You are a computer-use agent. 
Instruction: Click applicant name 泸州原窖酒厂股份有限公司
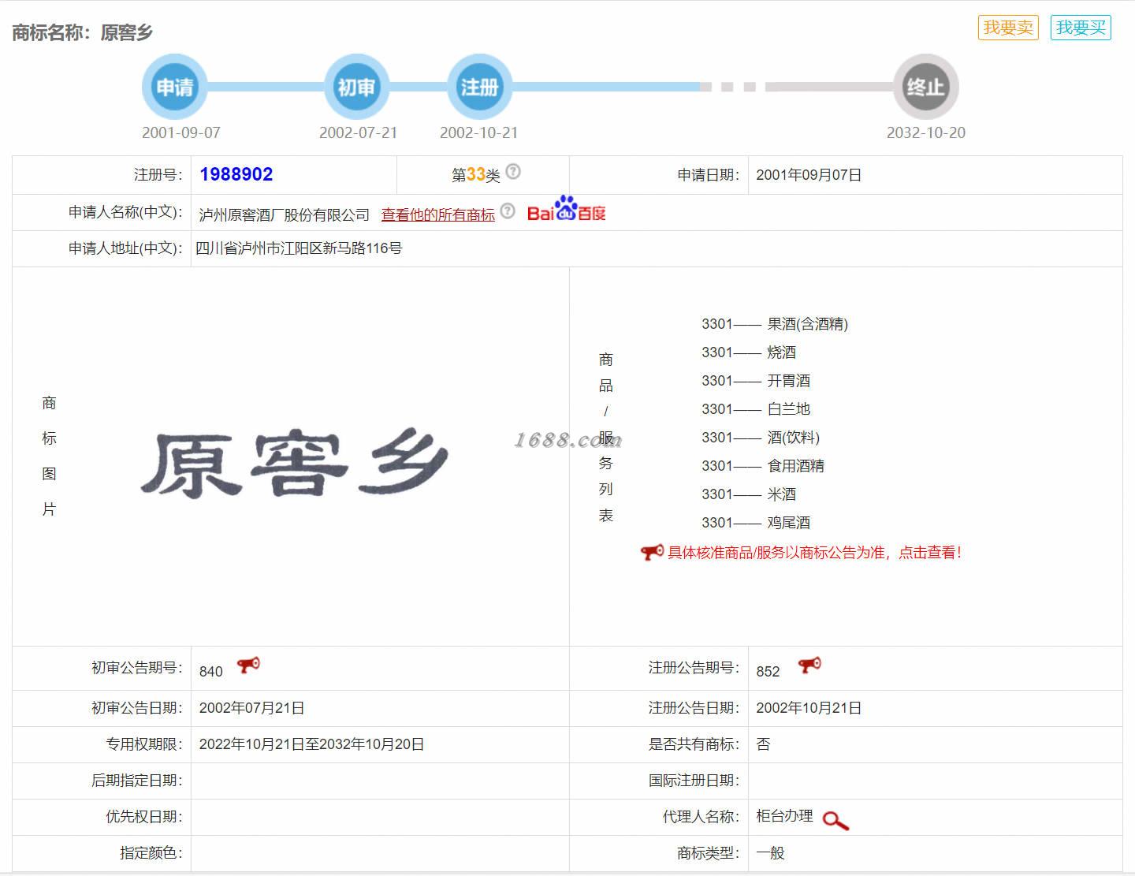click(x=285, y=214)
